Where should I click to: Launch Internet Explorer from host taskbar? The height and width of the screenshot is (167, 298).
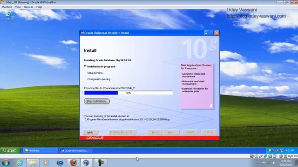20,163
